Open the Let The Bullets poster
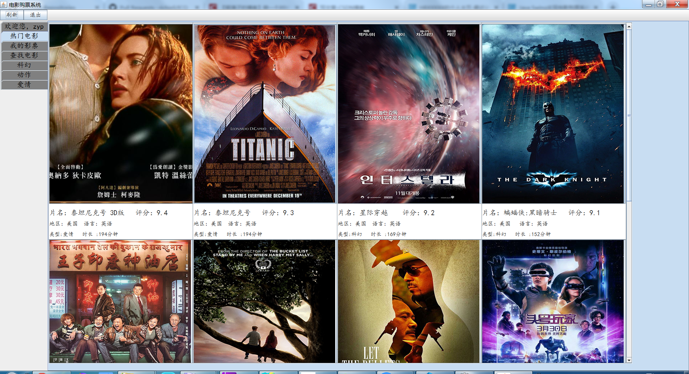The width and height of the screenshot is (689, 374). pyautogui.click(x=409, y=301)
